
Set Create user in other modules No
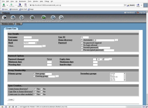[x=42, y=94]
